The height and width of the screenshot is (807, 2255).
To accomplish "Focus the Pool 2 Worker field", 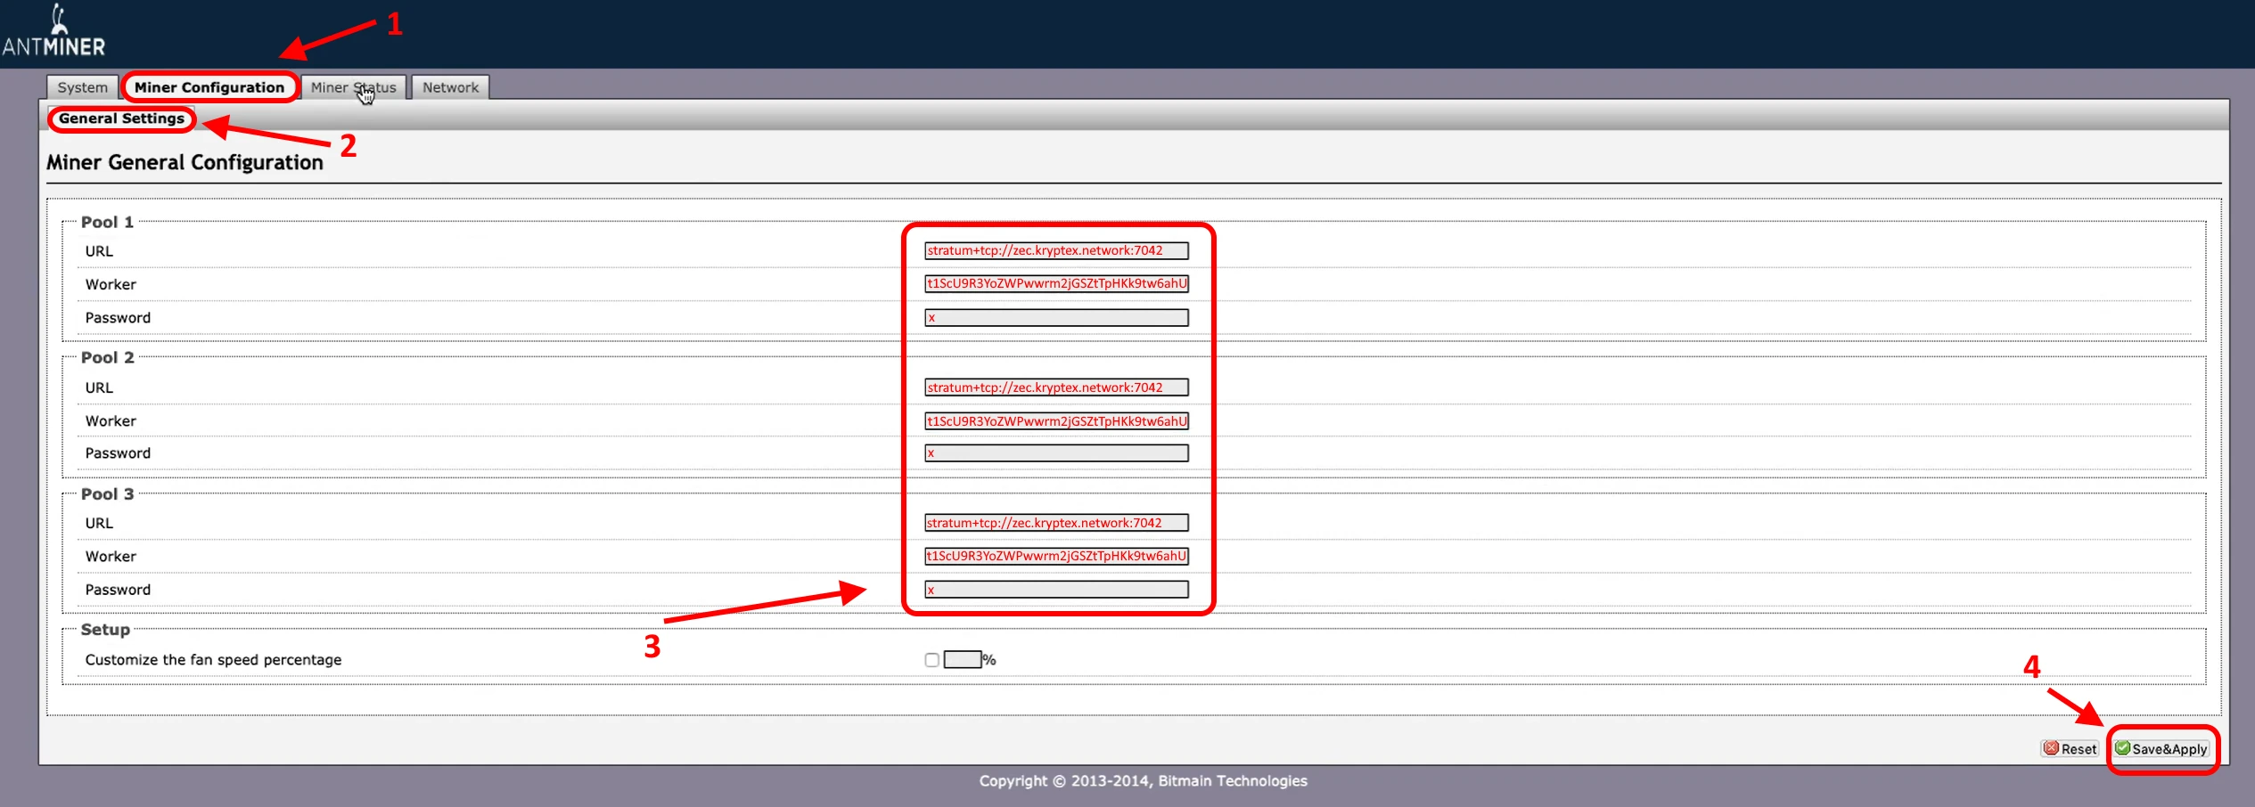I will [1055, 420].
